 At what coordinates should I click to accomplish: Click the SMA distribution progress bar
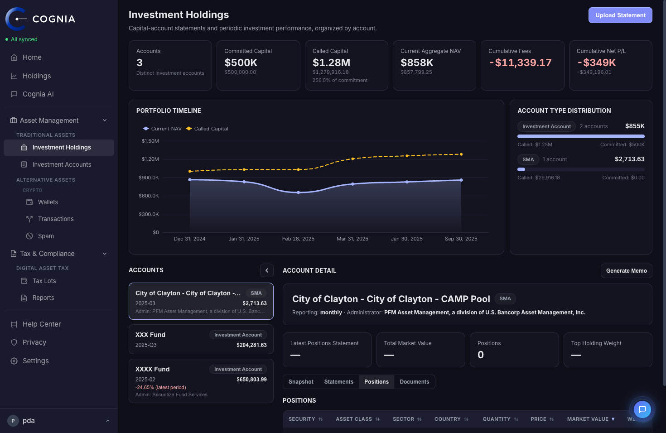pyautogui.click(x=581, y=169)
